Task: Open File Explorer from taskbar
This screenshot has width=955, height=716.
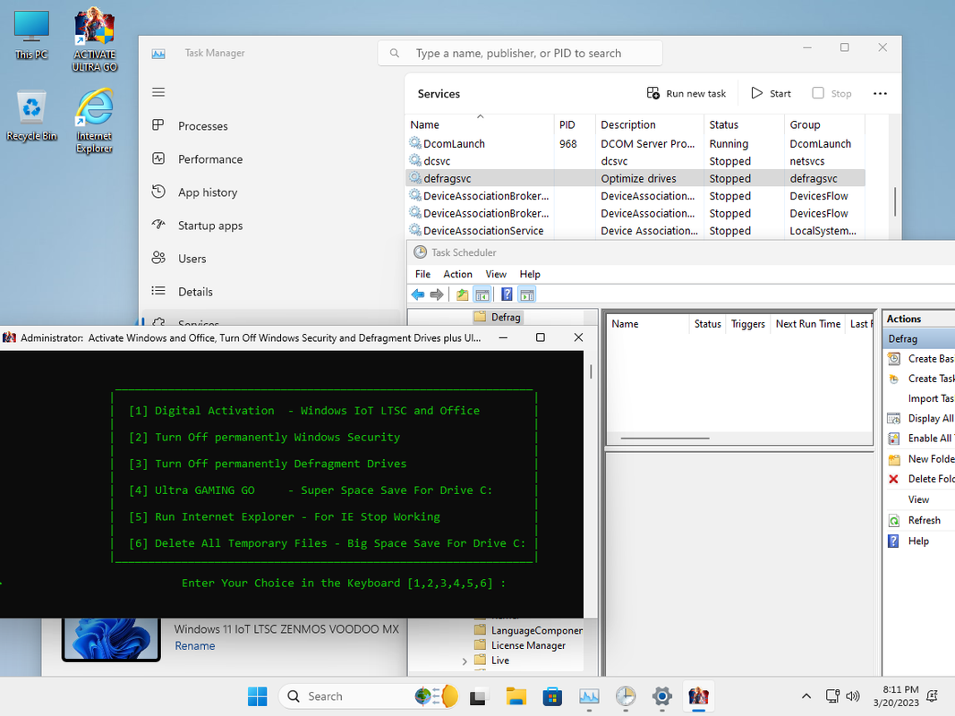Action: (516, 696)
